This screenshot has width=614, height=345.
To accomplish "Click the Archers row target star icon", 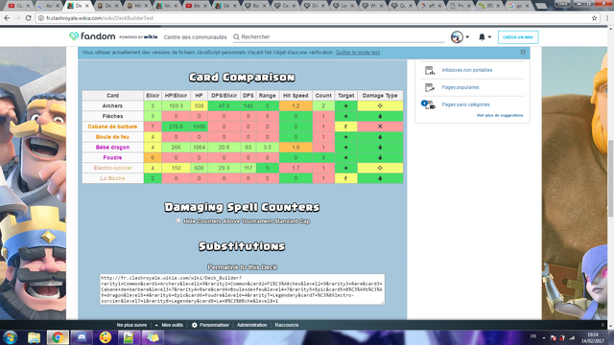I will tap(345, 106).
